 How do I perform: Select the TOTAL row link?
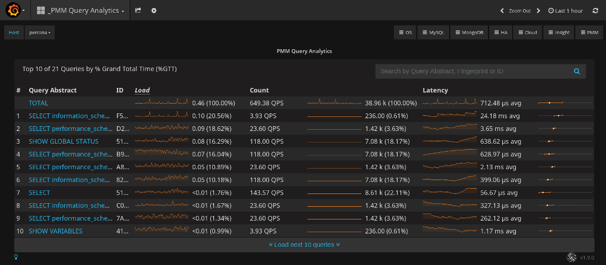pyautogui.click(x=38, y=103)
